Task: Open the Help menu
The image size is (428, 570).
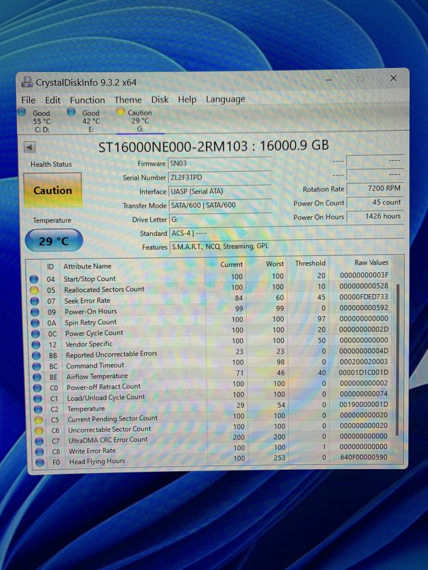Action: pyautogui.click(x=187, y=100)
